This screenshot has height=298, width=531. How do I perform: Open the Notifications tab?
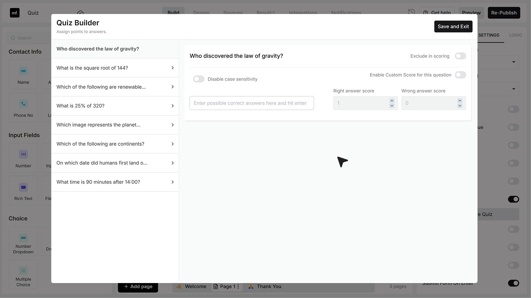pyautogui.click(x=346, y=13)
